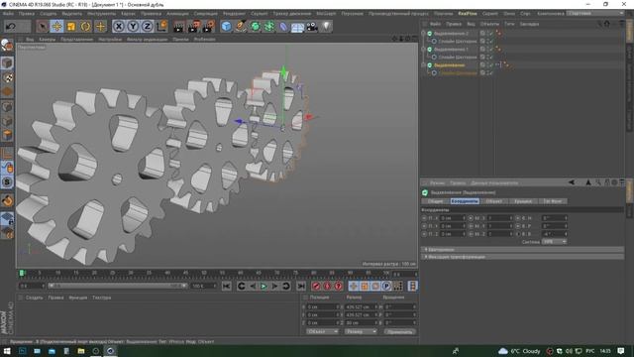The width and height of the screenshot is (634, 357).
Task: Open the MoGraph menu
Action: (326, 14)
